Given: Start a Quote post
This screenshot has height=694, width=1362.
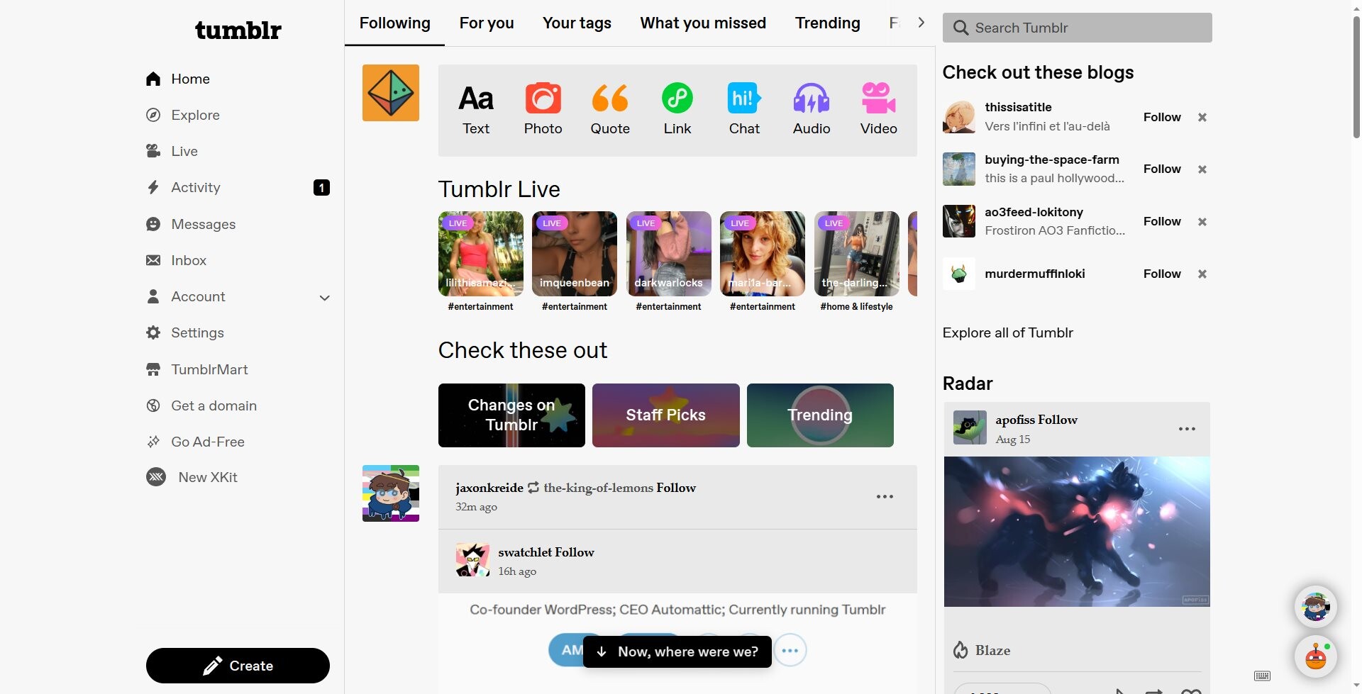Looking at the screenshot, I should [x=610, y=109].
